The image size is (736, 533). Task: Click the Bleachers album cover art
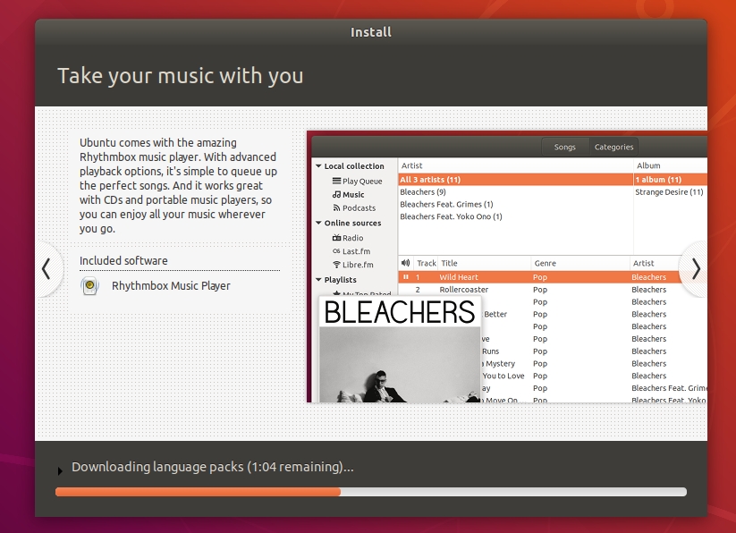(x=400, y=349)
